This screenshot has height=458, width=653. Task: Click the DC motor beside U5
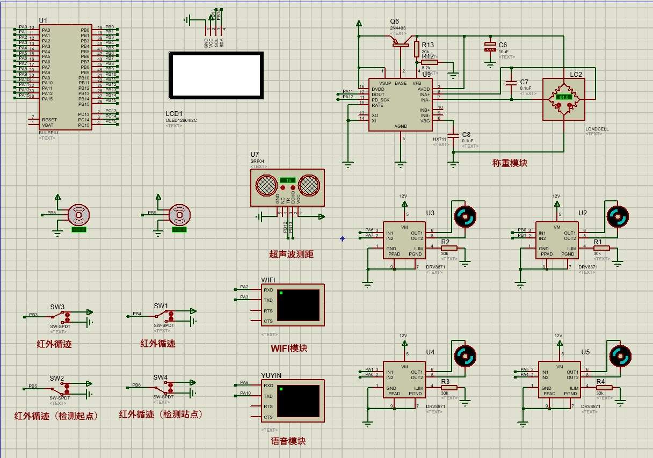click(620, 355)
